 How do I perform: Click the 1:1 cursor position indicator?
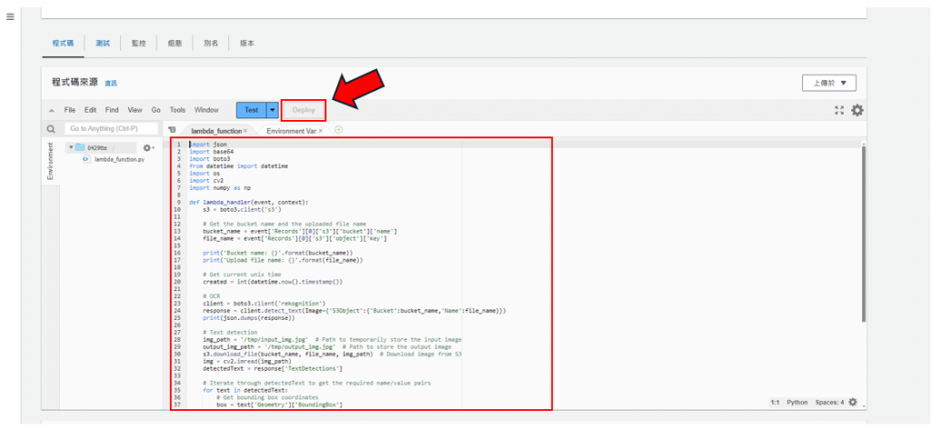coord(775,402)
